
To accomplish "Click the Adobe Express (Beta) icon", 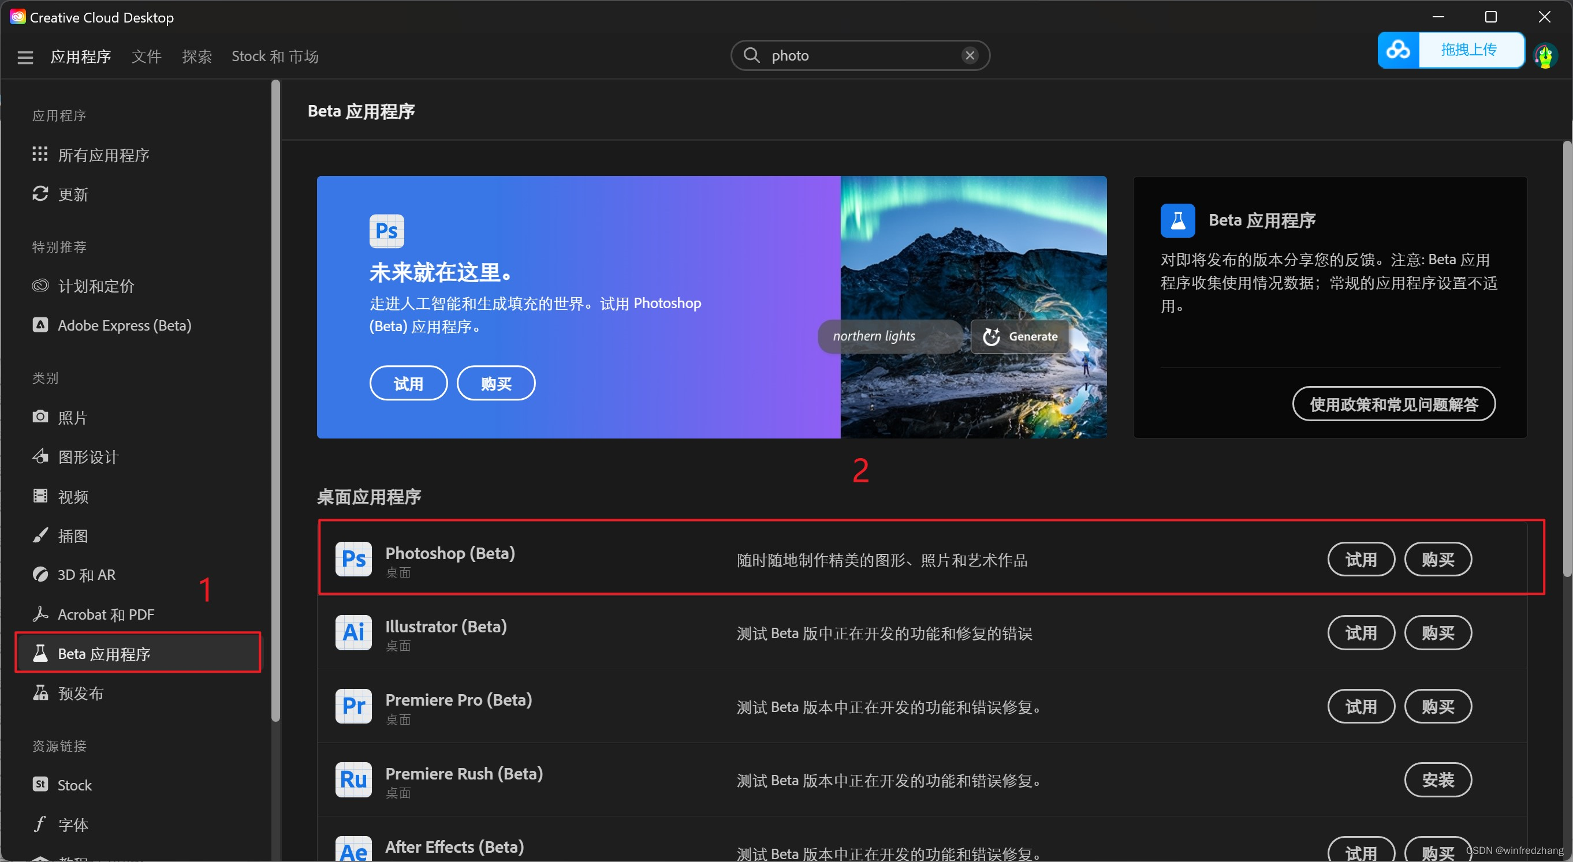I will [x=40, y=324].
